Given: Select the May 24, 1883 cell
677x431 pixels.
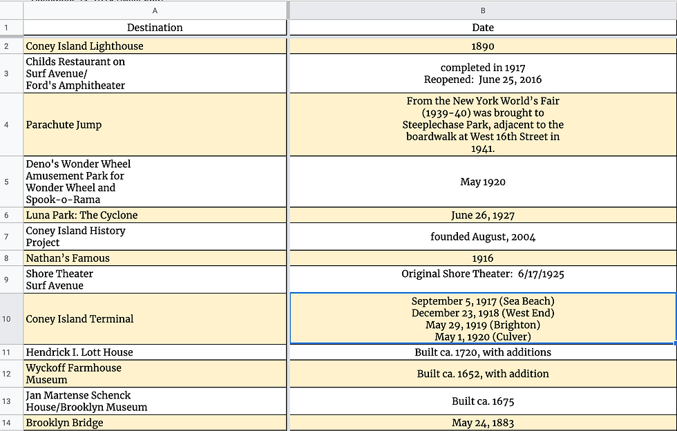Looking at the screenshot, I should [x=483, y=423].
